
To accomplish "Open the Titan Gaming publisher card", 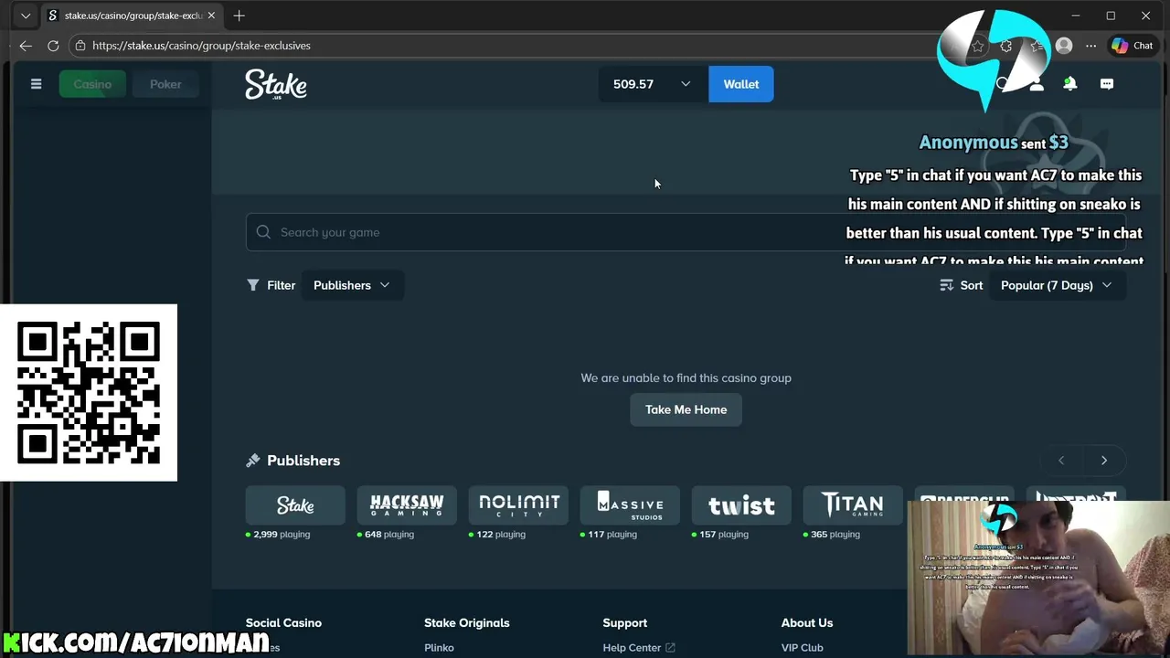I will coord(853,505).
